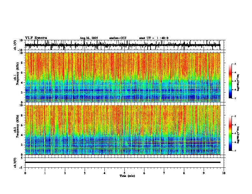Click time-axis tick label "6"
This screenshot has height=194, width=252.
[x=144, y=173]
